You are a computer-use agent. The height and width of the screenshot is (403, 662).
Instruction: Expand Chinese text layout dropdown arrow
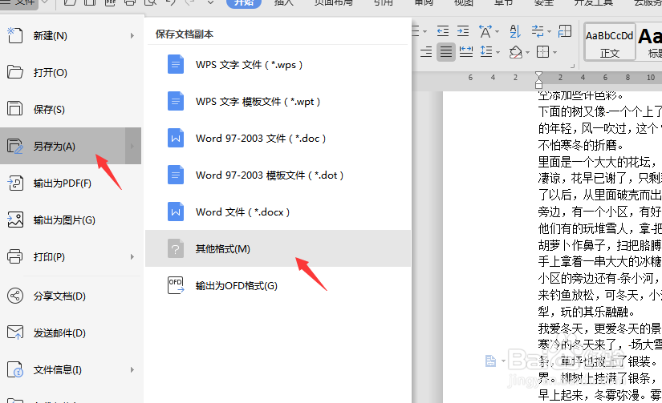497,31
